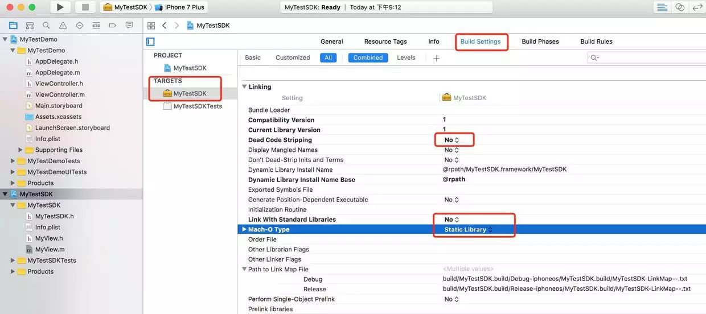
Task: Expand the MyTestDemoUITests group
Action: pyautogui.click(x=13, y=172)
